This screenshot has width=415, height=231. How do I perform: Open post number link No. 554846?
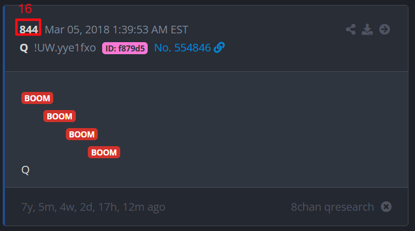point(182,48)
